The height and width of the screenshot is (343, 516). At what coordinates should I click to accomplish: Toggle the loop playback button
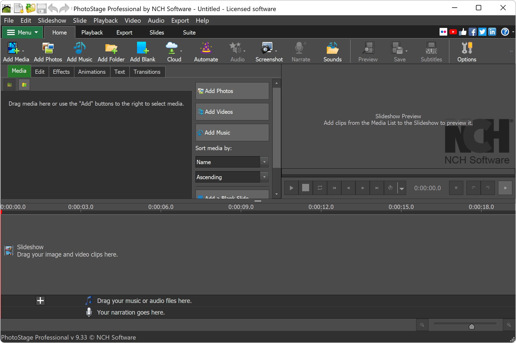coord(320,188)
